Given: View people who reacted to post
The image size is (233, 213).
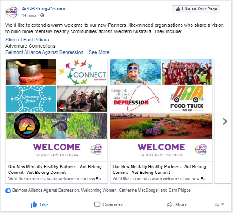Looking at the screenshot, I should click(x=101, y=190).
